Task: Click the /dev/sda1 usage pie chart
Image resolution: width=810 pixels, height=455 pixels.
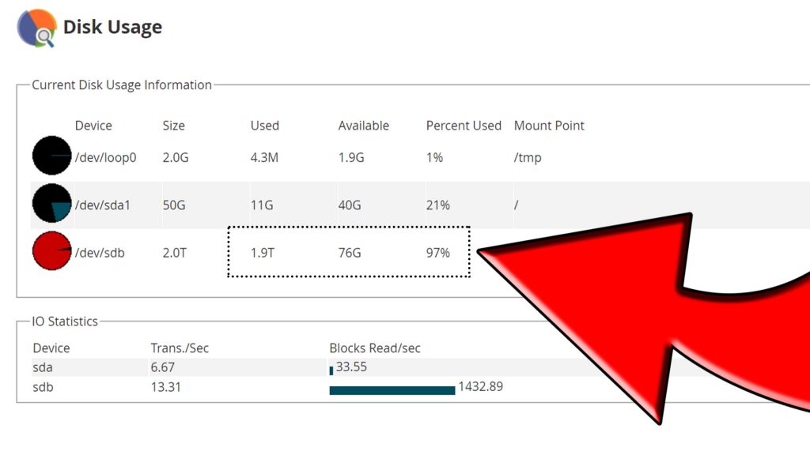Action: (x=51, y=204)
